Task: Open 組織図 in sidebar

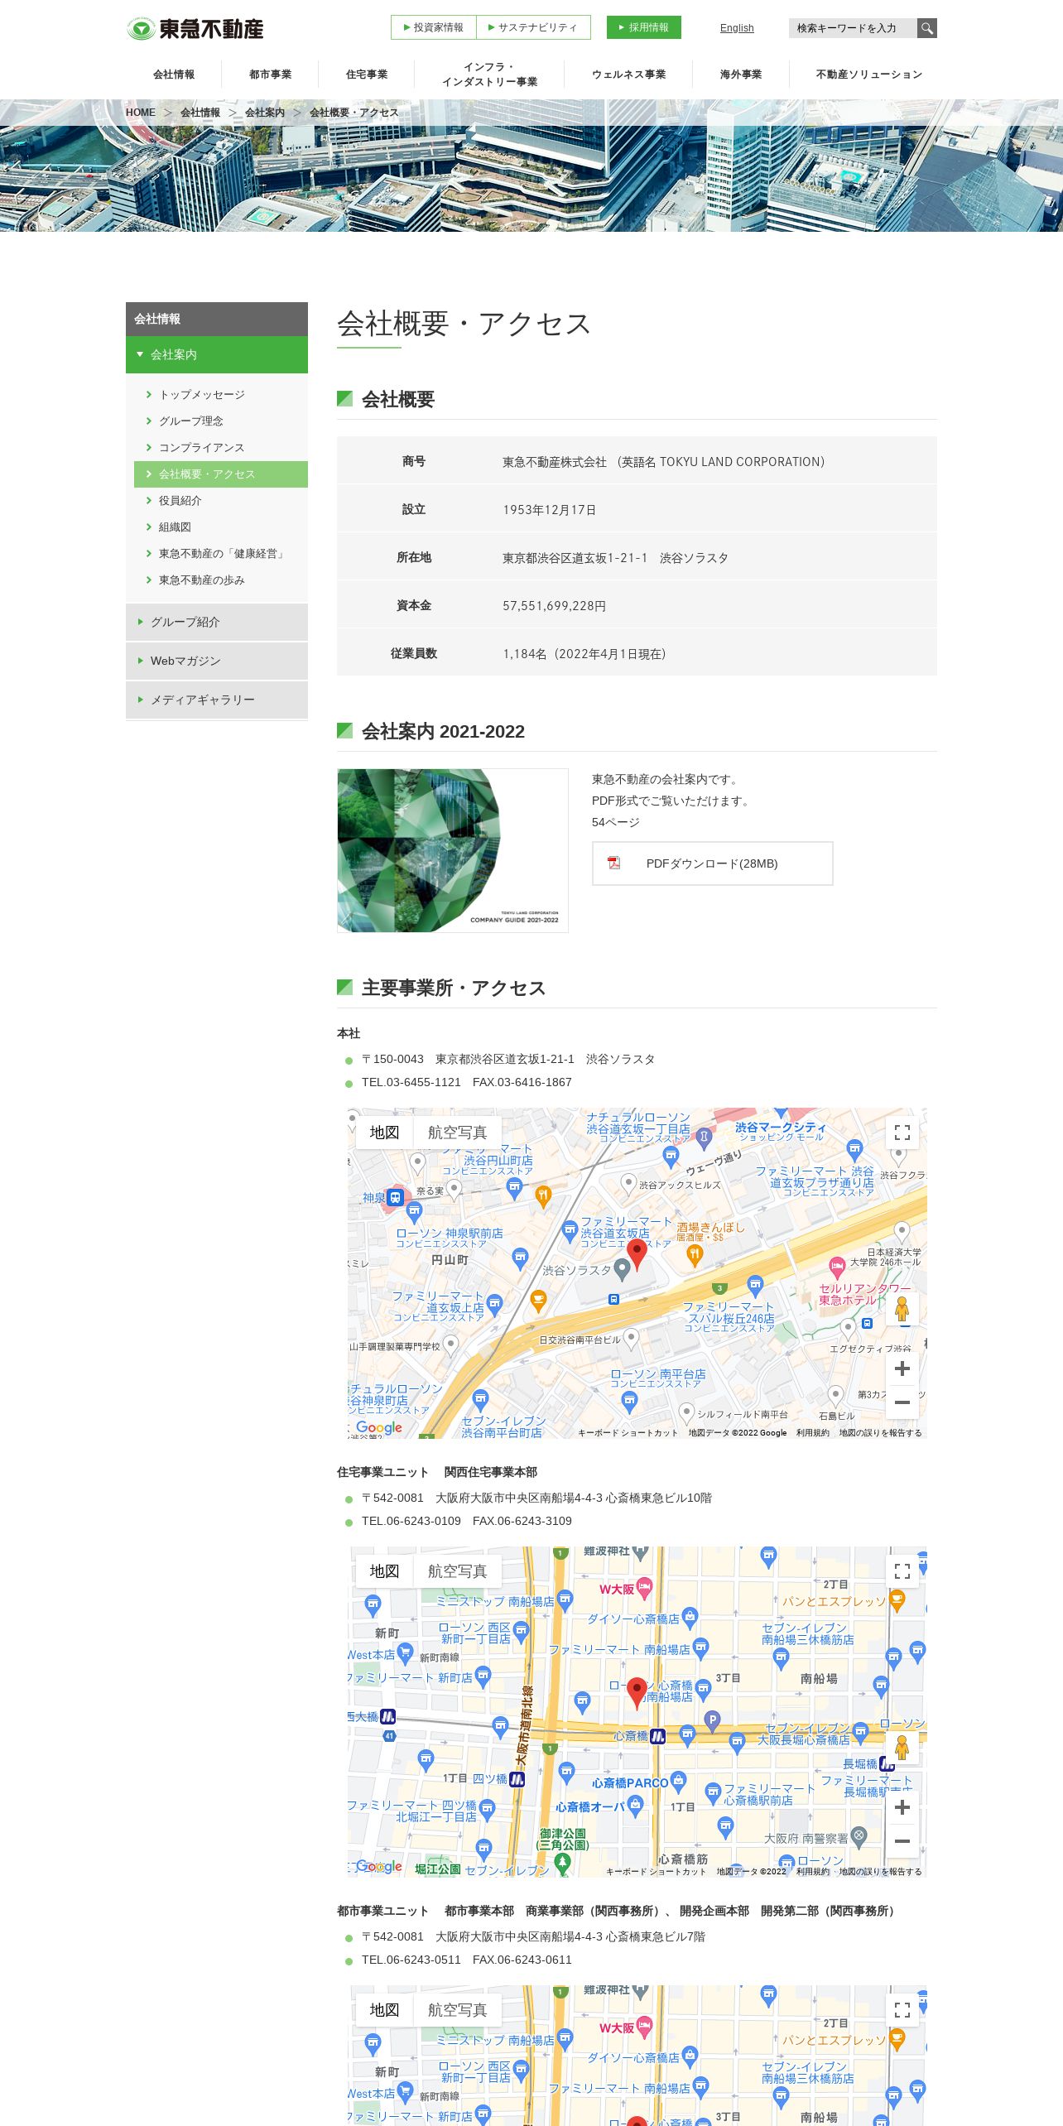Action: (175, 527)
